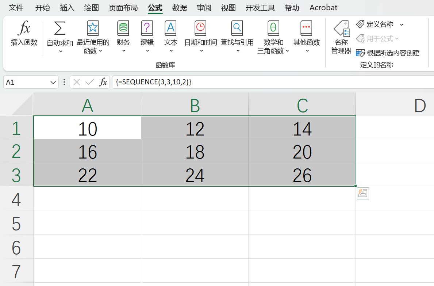This screenshot has width=434, height=286.
Task: Click the Define Name (定义名称) tag icon
Action: coord(360,24)
